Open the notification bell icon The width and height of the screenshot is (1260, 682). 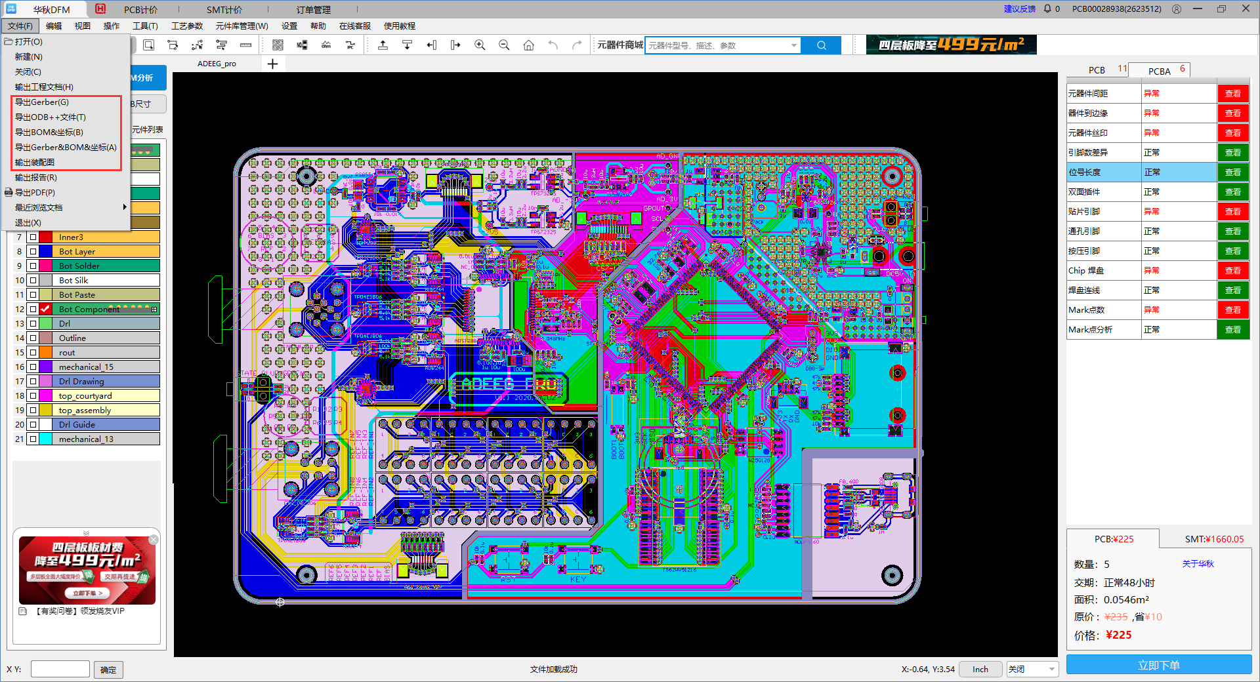(1048, 9)
